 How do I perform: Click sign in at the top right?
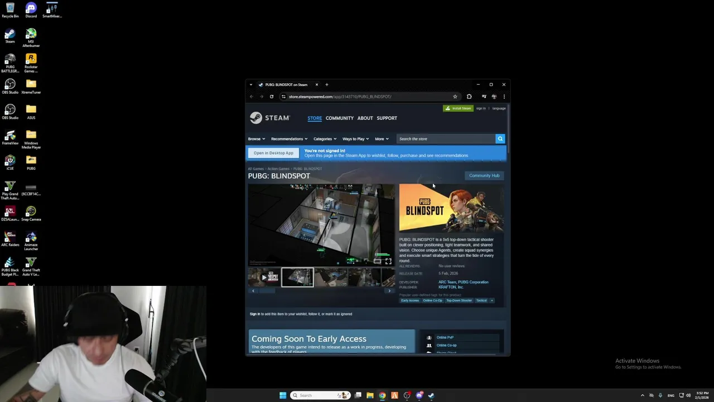click(x=481, y=108)
